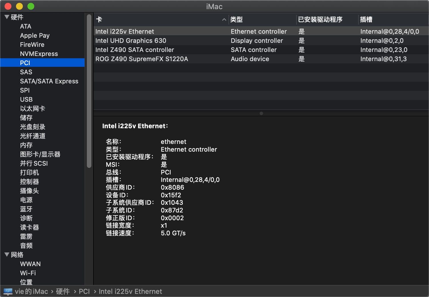The image size is (429, 297).
Task: Toggle sort arrow on the 卡 column
Action: [x=224, y=19]
